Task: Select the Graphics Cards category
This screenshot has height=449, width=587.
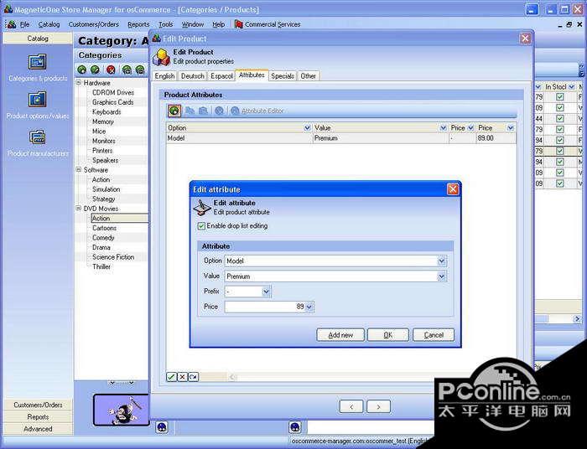Action: coord(112,102)
